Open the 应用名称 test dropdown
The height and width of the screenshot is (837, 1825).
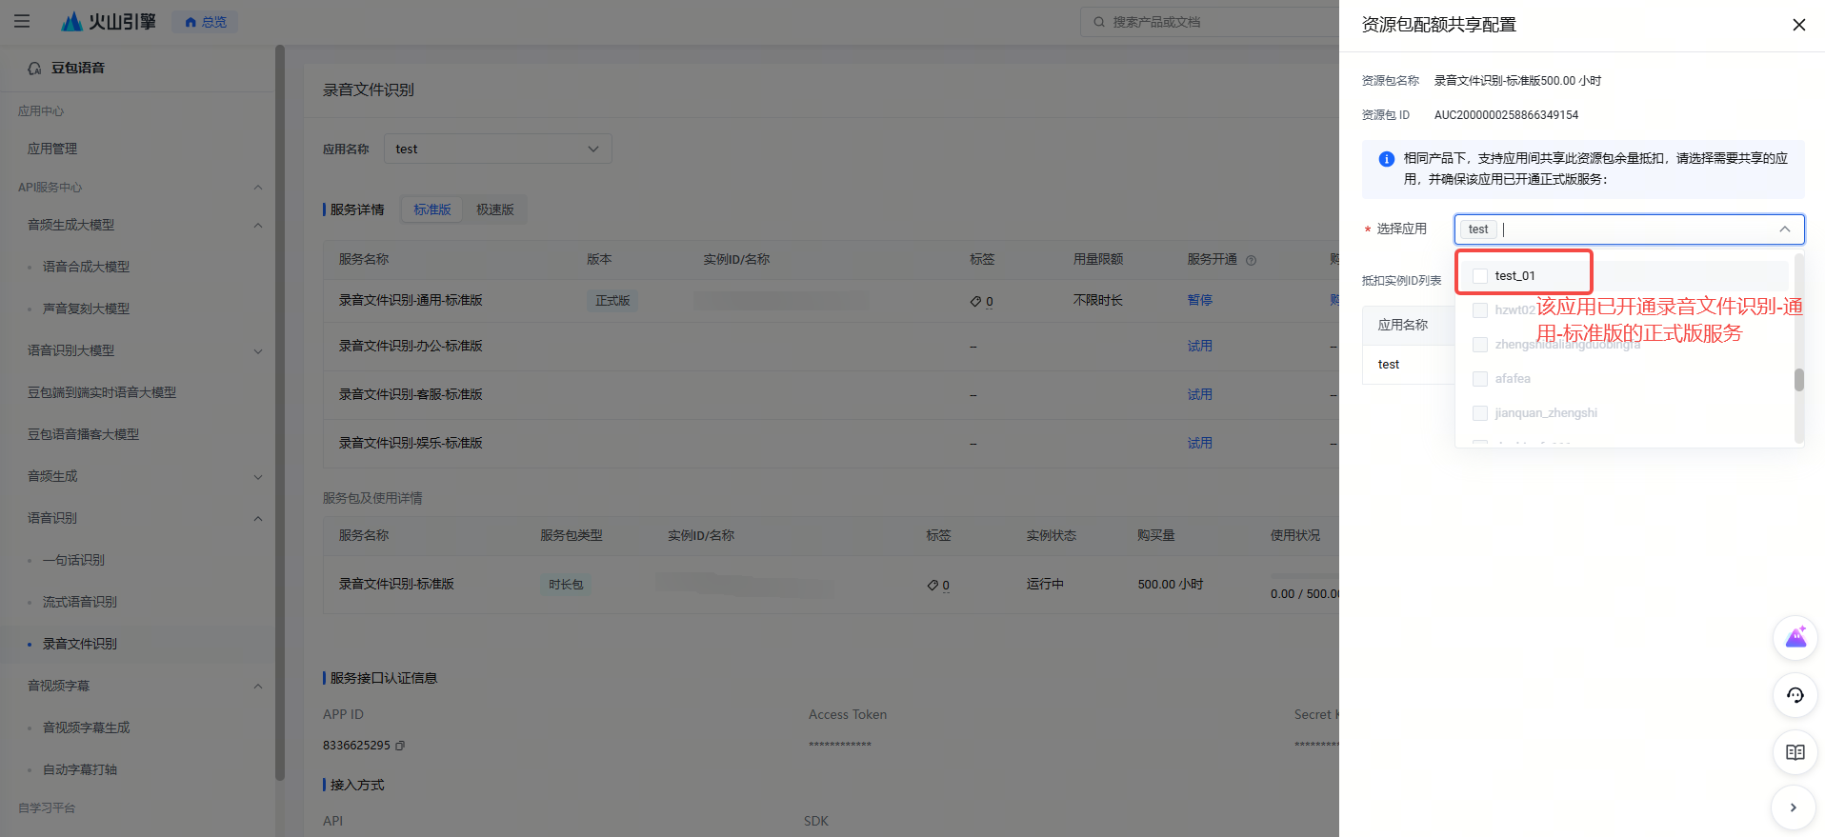point(497,149)
